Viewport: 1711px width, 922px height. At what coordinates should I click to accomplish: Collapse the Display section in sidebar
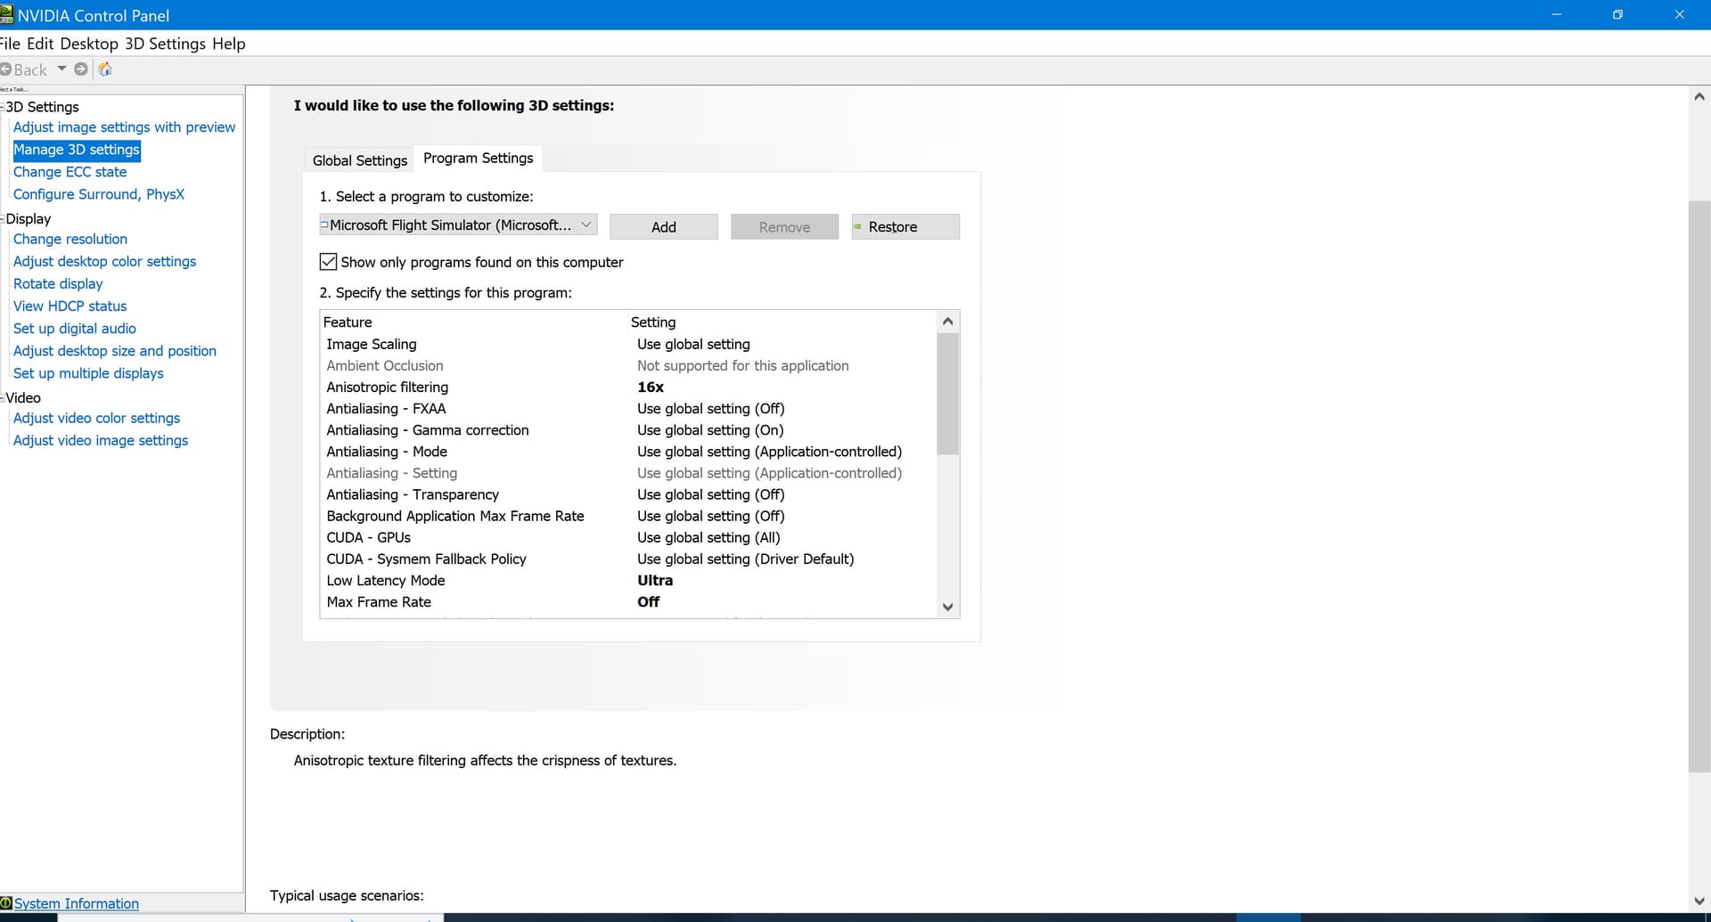pos(3,218)
